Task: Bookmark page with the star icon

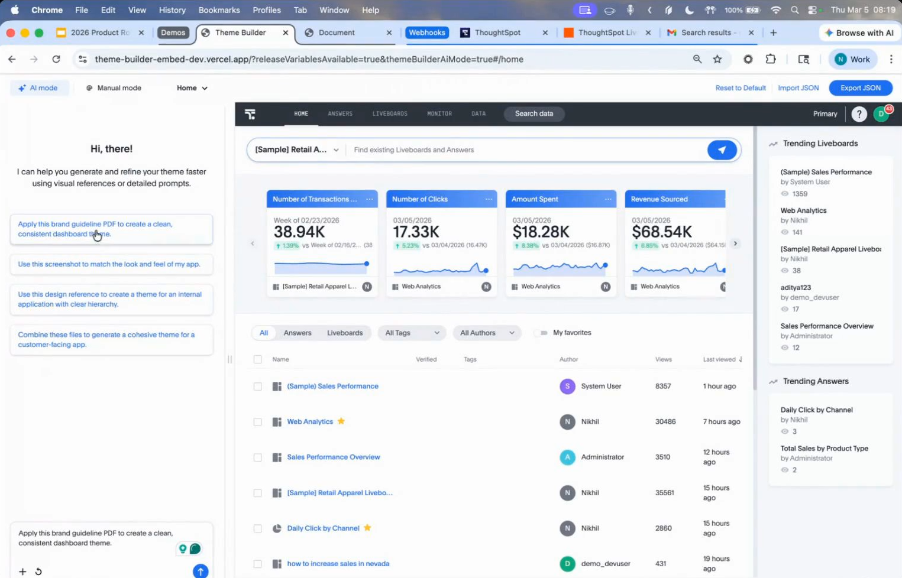Action: tap(717, 59)
